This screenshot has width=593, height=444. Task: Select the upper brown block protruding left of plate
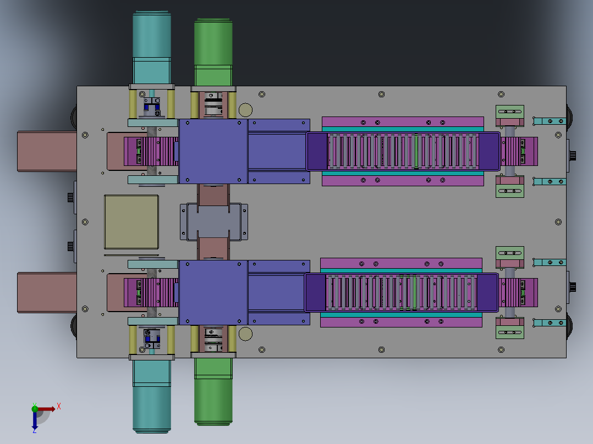(x=47, y=151)
